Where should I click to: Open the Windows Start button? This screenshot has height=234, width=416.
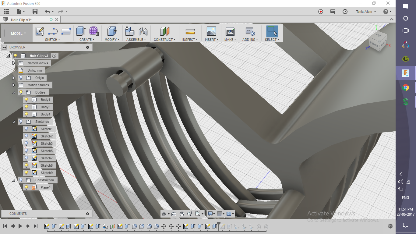[x=406, y=6]
